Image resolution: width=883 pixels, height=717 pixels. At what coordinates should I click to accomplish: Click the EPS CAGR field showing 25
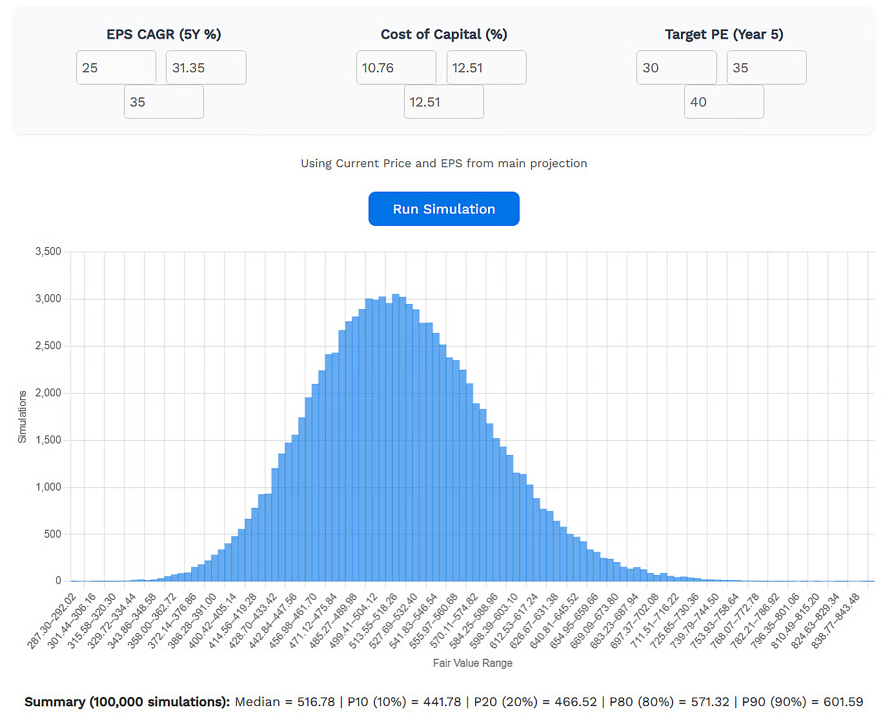[x=116, y=68]
